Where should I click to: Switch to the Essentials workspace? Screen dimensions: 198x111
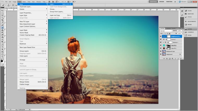153,2
